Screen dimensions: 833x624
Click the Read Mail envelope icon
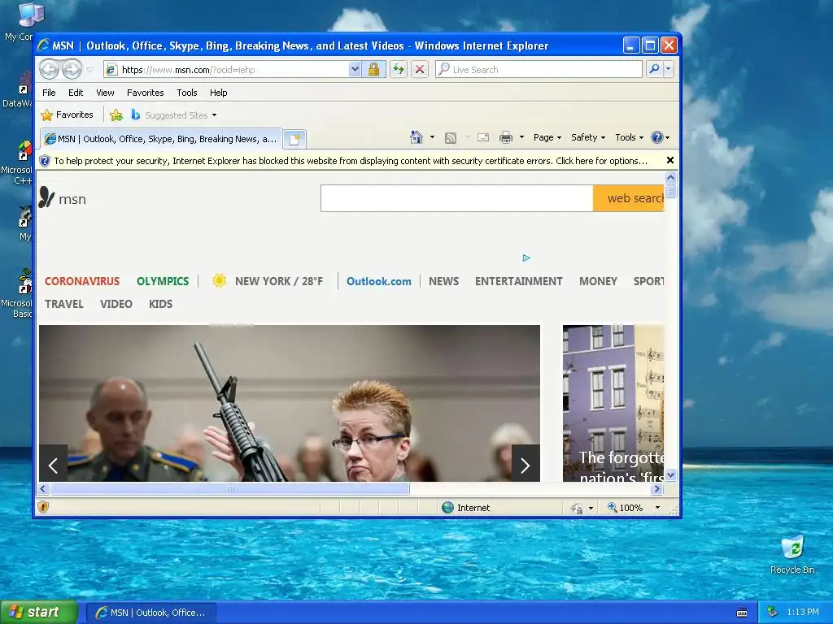coord(483,137)
